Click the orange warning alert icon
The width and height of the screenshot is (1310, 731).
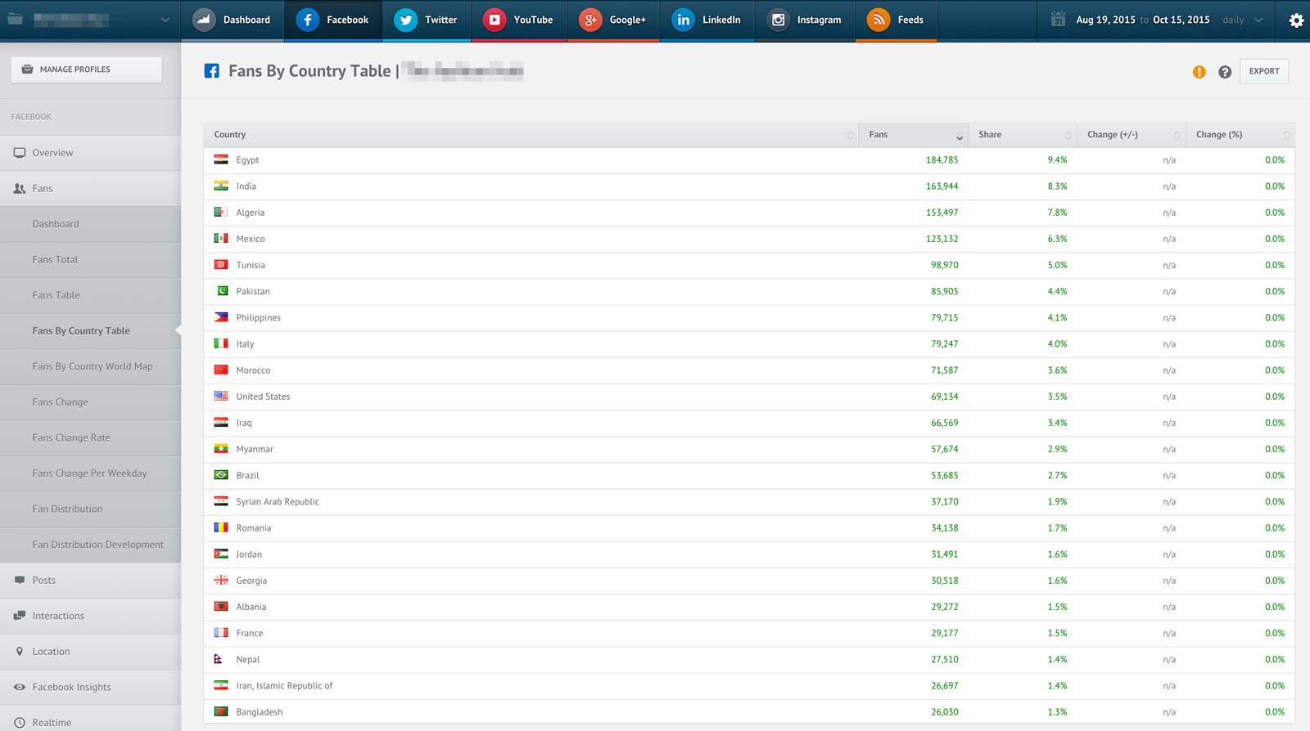pyautogui.click(x=1199, y=72)
